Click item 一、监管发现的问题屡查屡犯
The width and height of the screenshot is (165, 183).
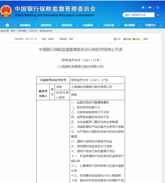click(90, 102)
